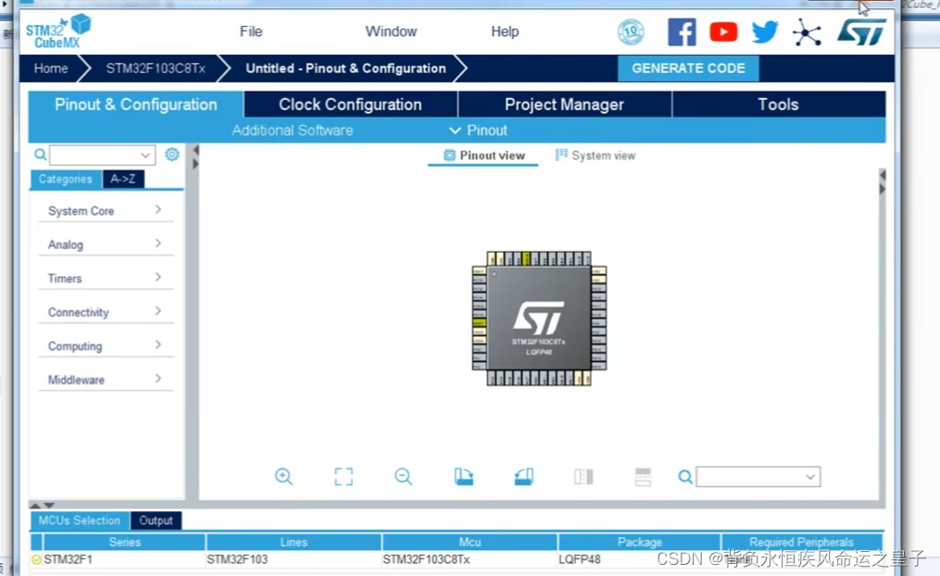
Task: Open the YouTube icon in the toolbar
Action: click(723, 31)
